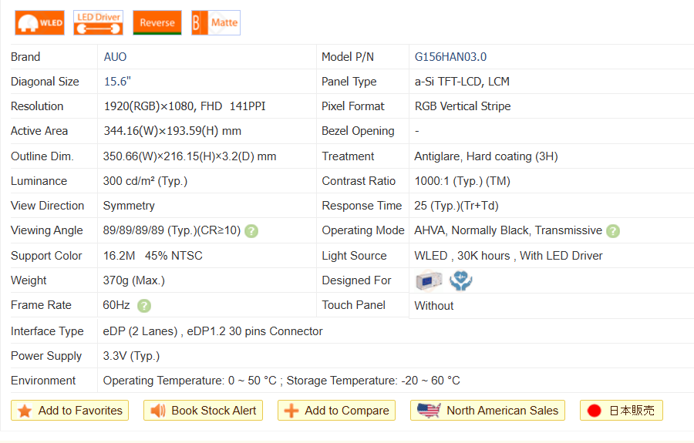Click the industrial device Designed For icon

coord(429,281)
